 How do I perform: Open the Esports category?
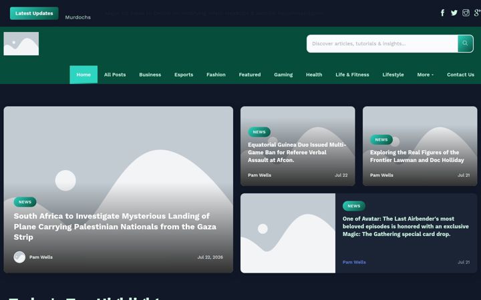tap(184, 75)
